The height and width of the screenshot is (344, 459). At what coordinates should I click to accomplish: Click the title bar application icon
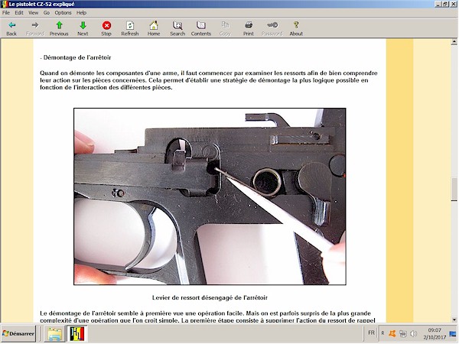(x=4, y=4)
